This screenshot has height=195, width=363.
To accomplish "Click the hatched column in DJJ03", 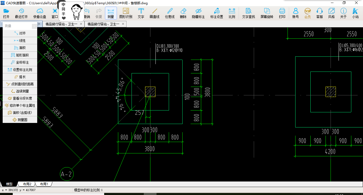I will coord(150,92).
